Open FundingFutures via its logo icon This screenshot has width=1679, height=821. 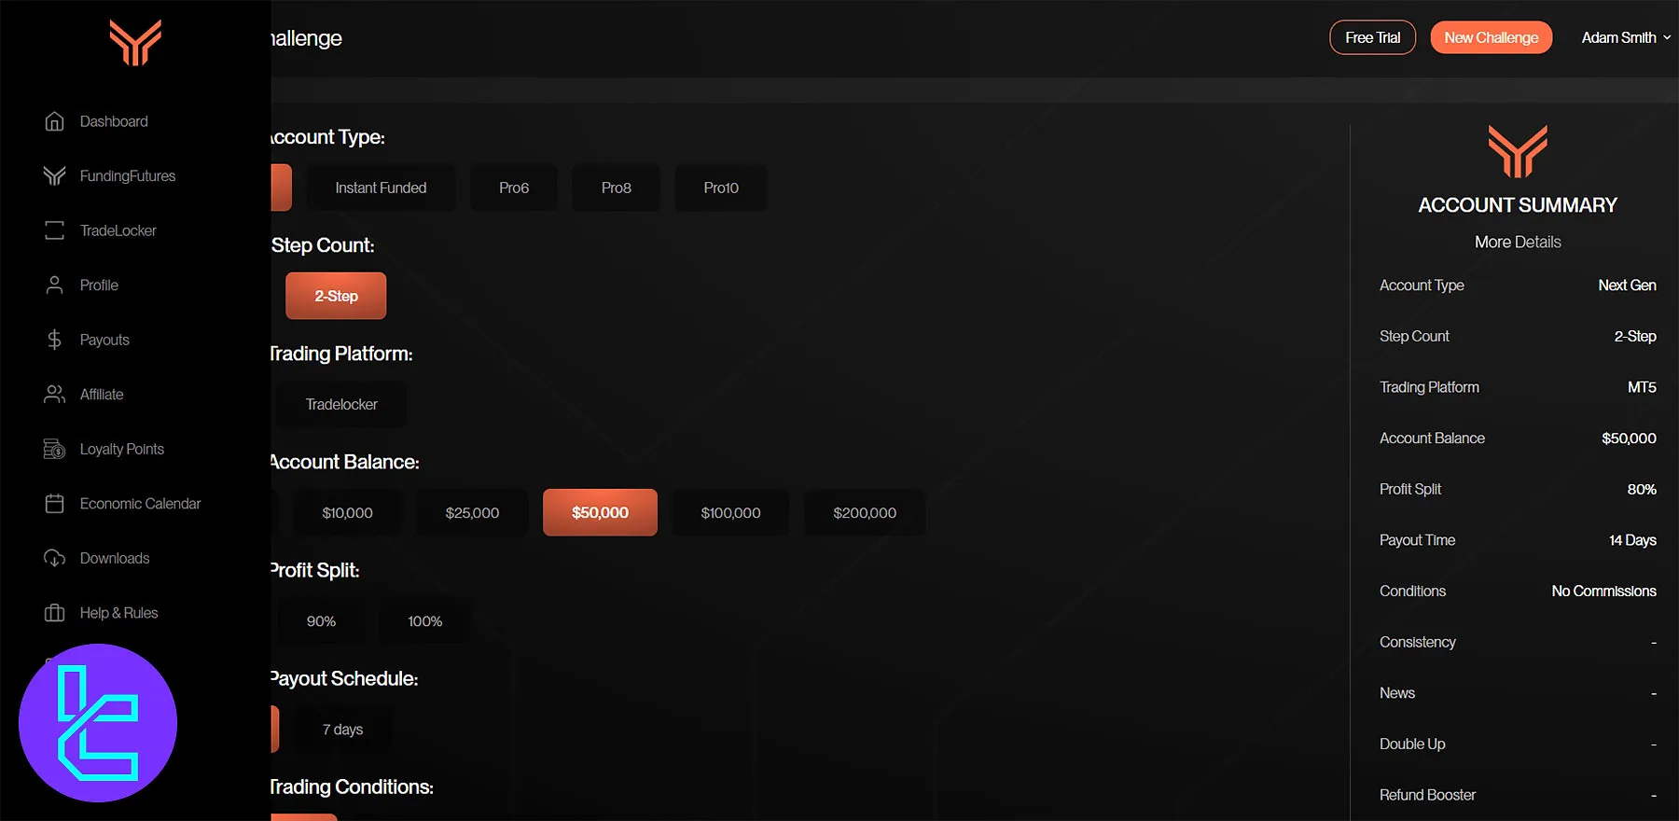[x=54, y=176]
